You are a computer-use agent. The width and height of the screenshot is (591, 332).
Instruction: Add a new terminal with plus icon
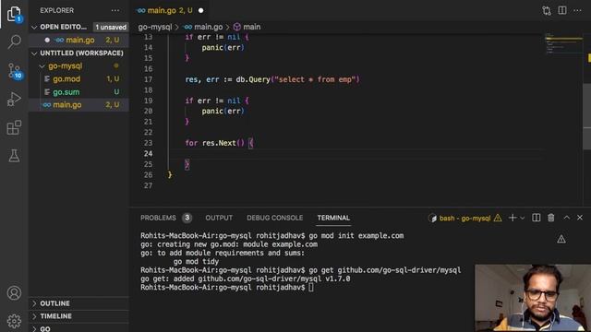tap(513, 218)
